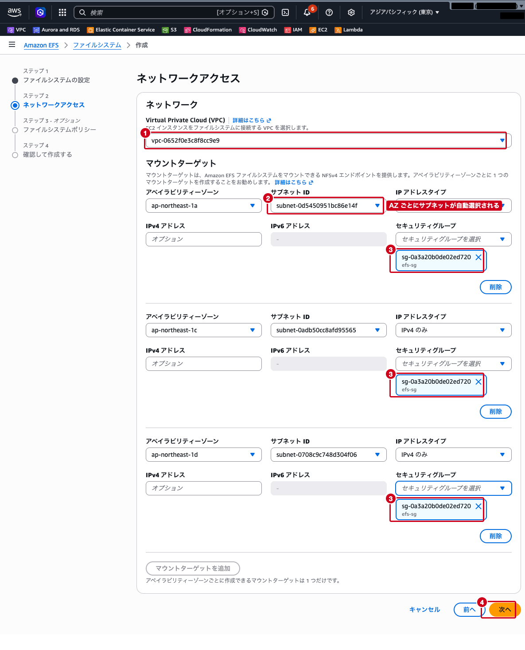Click IPv4 address field for ap-northeast-1a
This screenshot has width=525, height=650.
[204, 239]
